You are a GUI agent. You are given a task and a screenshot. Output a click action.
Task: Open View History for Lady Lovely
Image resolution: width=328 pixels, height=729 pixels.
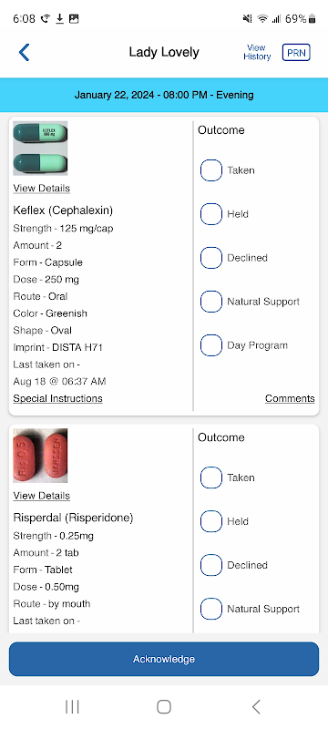(257, 52)
